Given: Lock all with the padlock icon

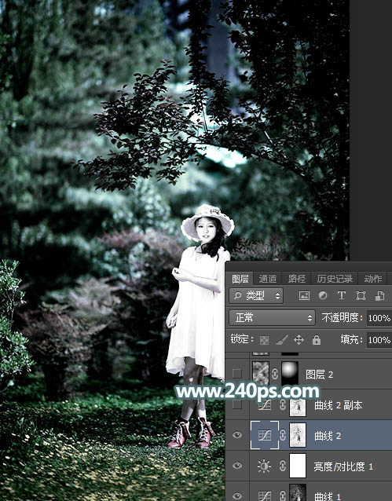Looking at the screenshot, I should tap(317, 340).
